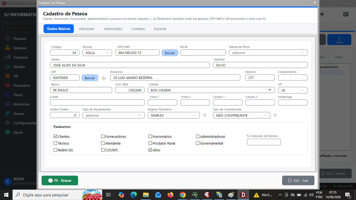Image resolution: width=356 pixels, height=200 pixels.
Task: Open Compras icon in main window sidebar
Action: (x=8, y=57)
